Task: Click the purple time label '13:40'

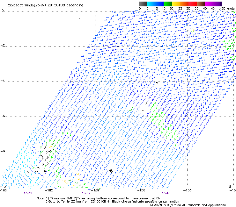Action: [x=166, y=193]
